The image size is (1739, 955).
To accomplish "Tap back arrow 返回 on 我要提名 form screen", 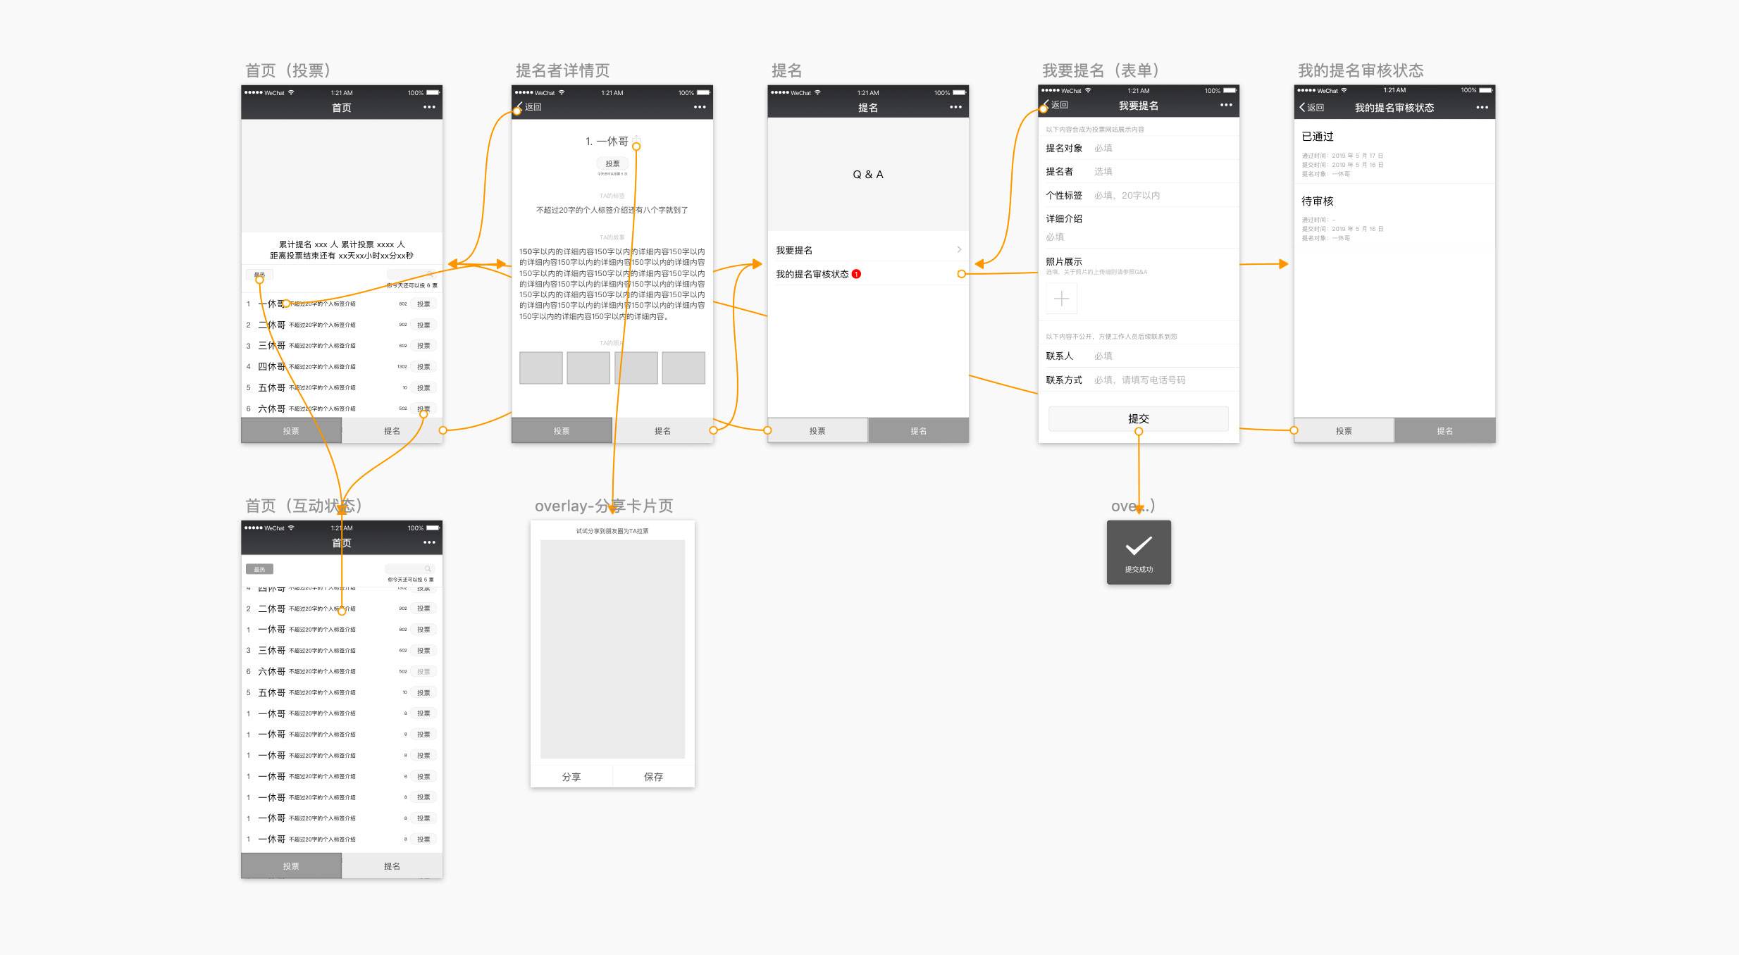I will coord(1056,105).
